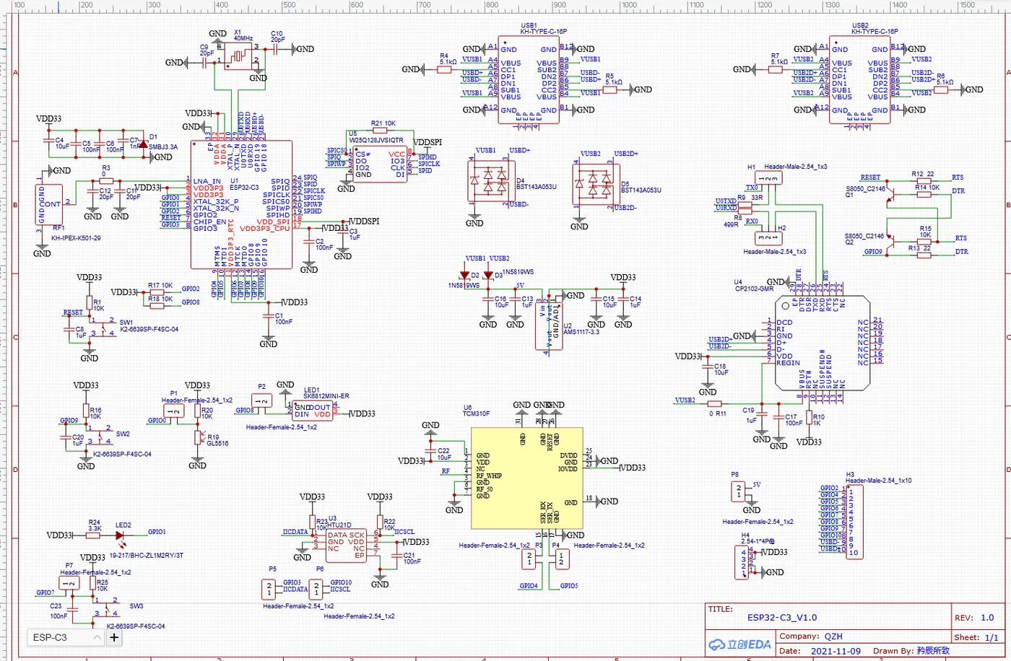Select the P4 female header symbol
The height and width of the screenshot is (661, 1011).
(563, 559)
